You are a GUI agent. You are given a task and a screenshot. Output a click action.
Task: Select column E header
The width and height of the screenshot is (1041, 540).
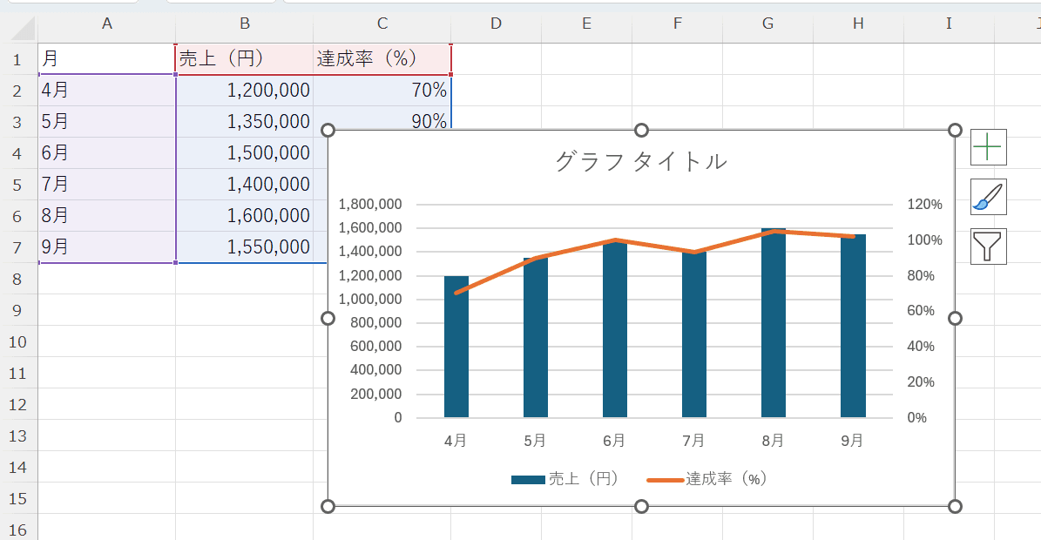click(x=586, y=24)
